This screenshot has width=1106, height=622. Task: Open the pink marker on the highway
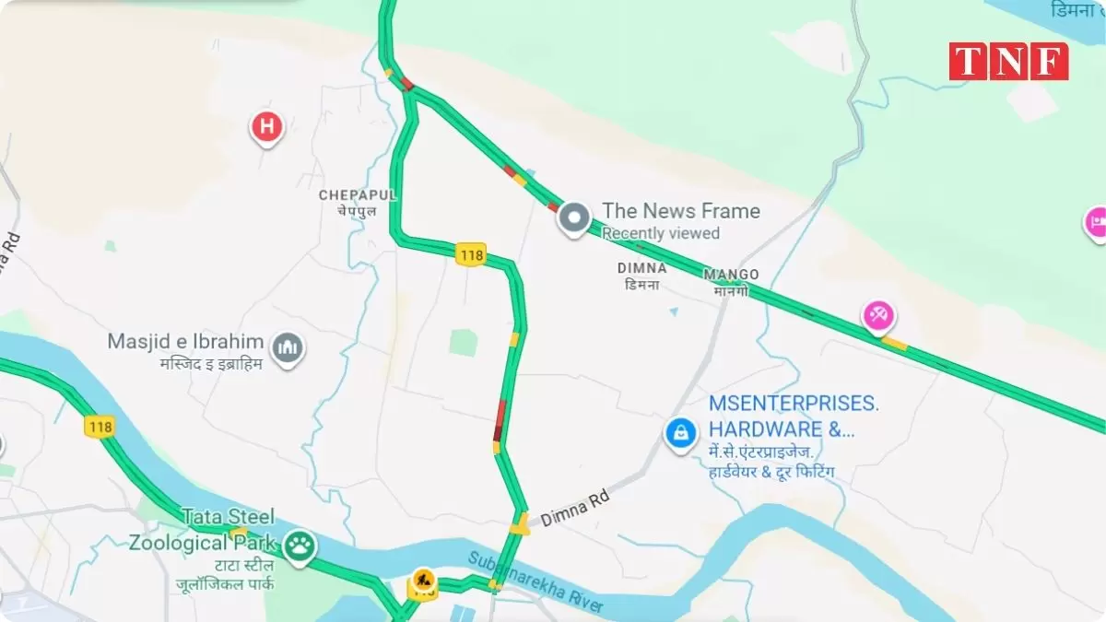point(877,317)
